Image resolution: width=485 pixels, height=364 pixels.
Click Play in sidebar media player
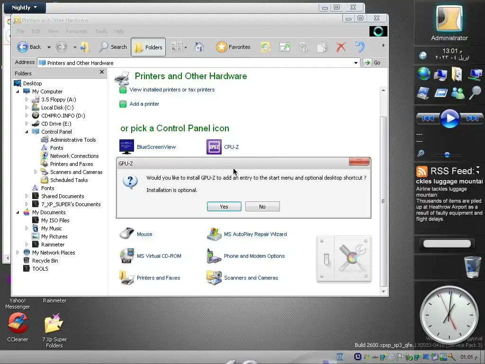(450, 118)
